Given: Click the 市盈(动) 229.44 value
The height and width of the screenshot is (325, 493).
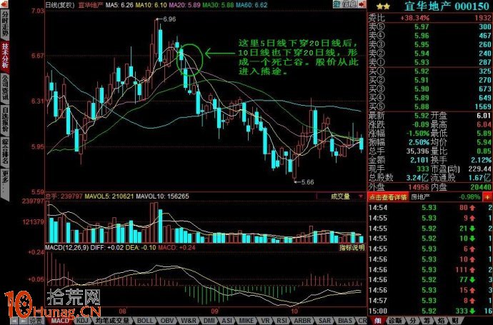Looking at the screenshot, I should [479, 169].
